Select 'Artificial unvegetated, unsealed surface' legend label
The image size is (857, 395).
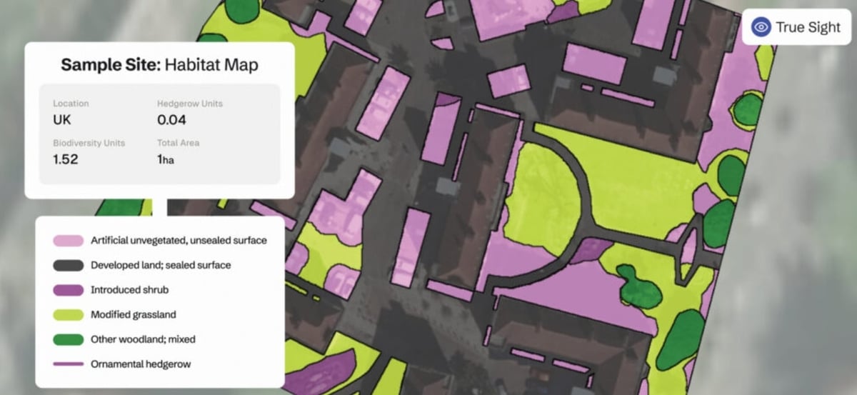[x=179, y=241]
